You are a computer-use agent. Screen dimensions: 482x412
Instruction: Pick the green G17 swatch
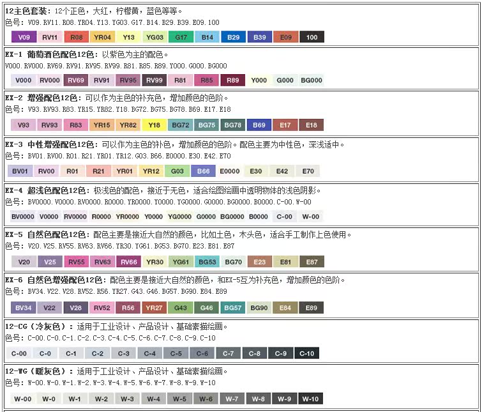[x=181, y=38]
